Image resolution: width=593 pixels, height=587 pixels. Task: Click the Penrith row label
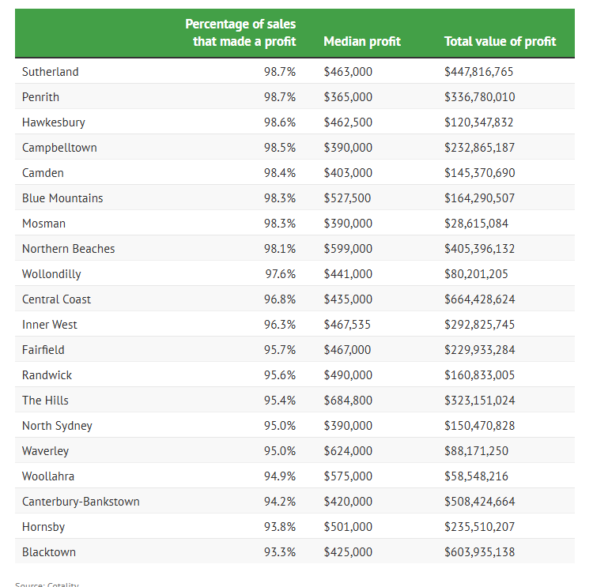(40, 97)
